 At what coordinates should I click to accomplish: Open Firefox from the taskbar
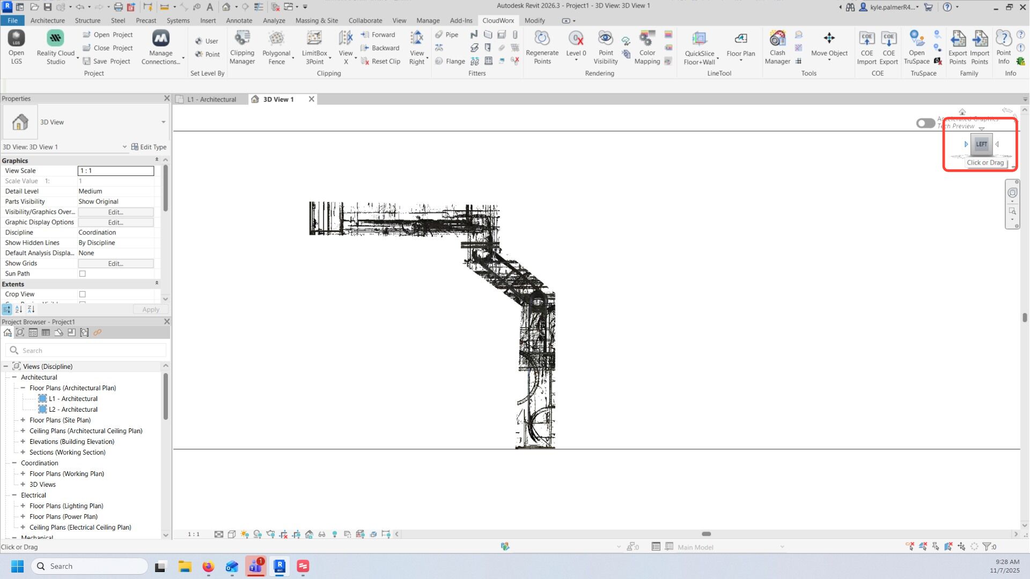[208, 567]
